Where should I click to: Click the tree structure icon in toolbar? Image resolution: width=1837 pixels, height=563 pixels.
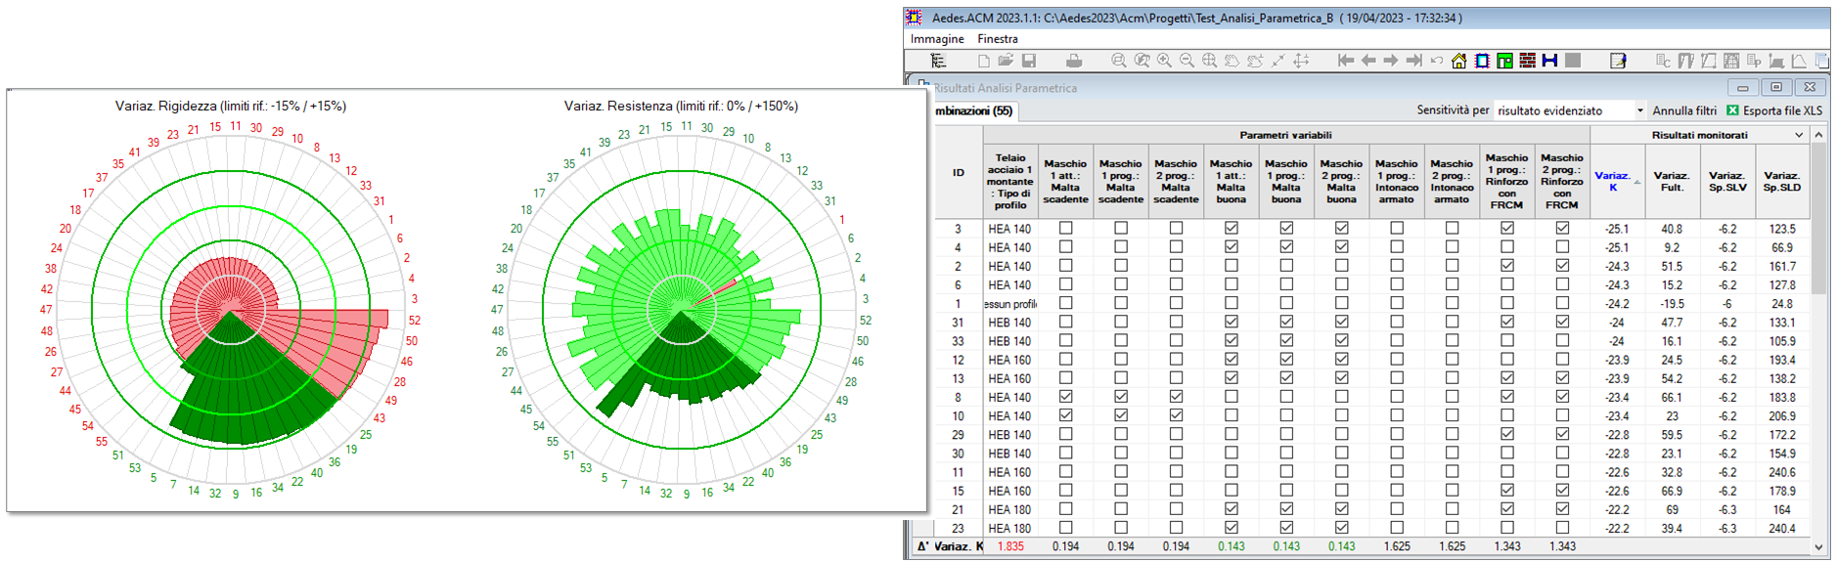[x=938, y=61]
